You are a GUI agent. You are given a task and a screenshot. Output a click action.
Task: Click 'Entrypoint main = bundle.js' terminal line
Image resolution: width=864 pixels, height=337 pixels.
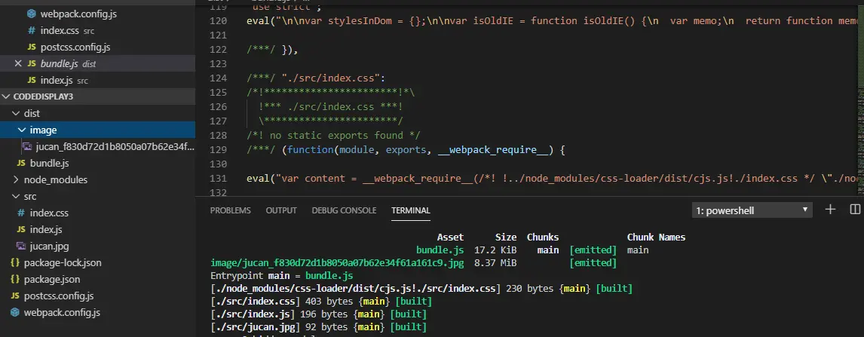(x=281, y=275)
